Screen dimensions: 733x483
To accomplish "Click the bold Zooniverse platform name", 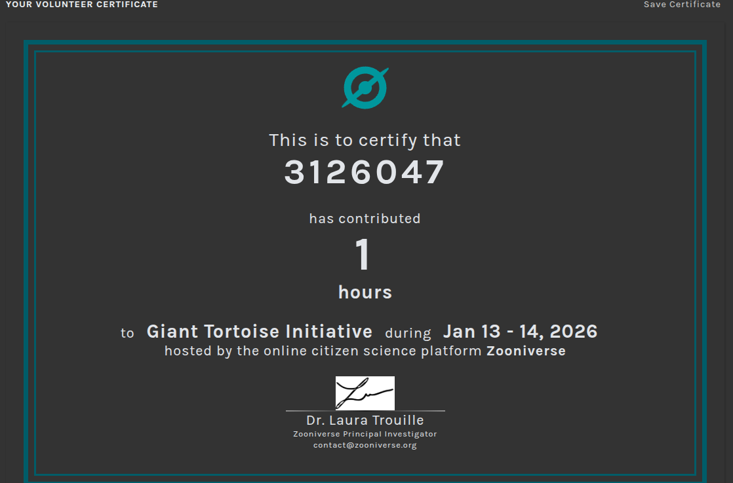I will [x=526, y=351].
